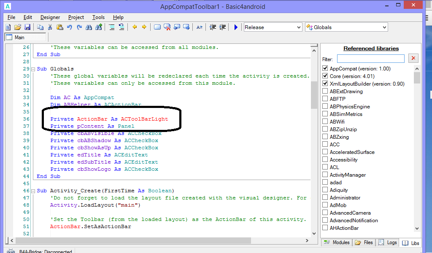Clear the library filter with the red X
Viewport: 432px width, 253px height.
(413, 58)
